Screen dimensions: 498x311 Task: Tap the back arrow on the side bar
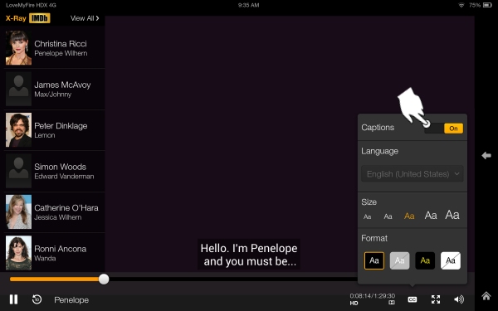click(486, 156)
